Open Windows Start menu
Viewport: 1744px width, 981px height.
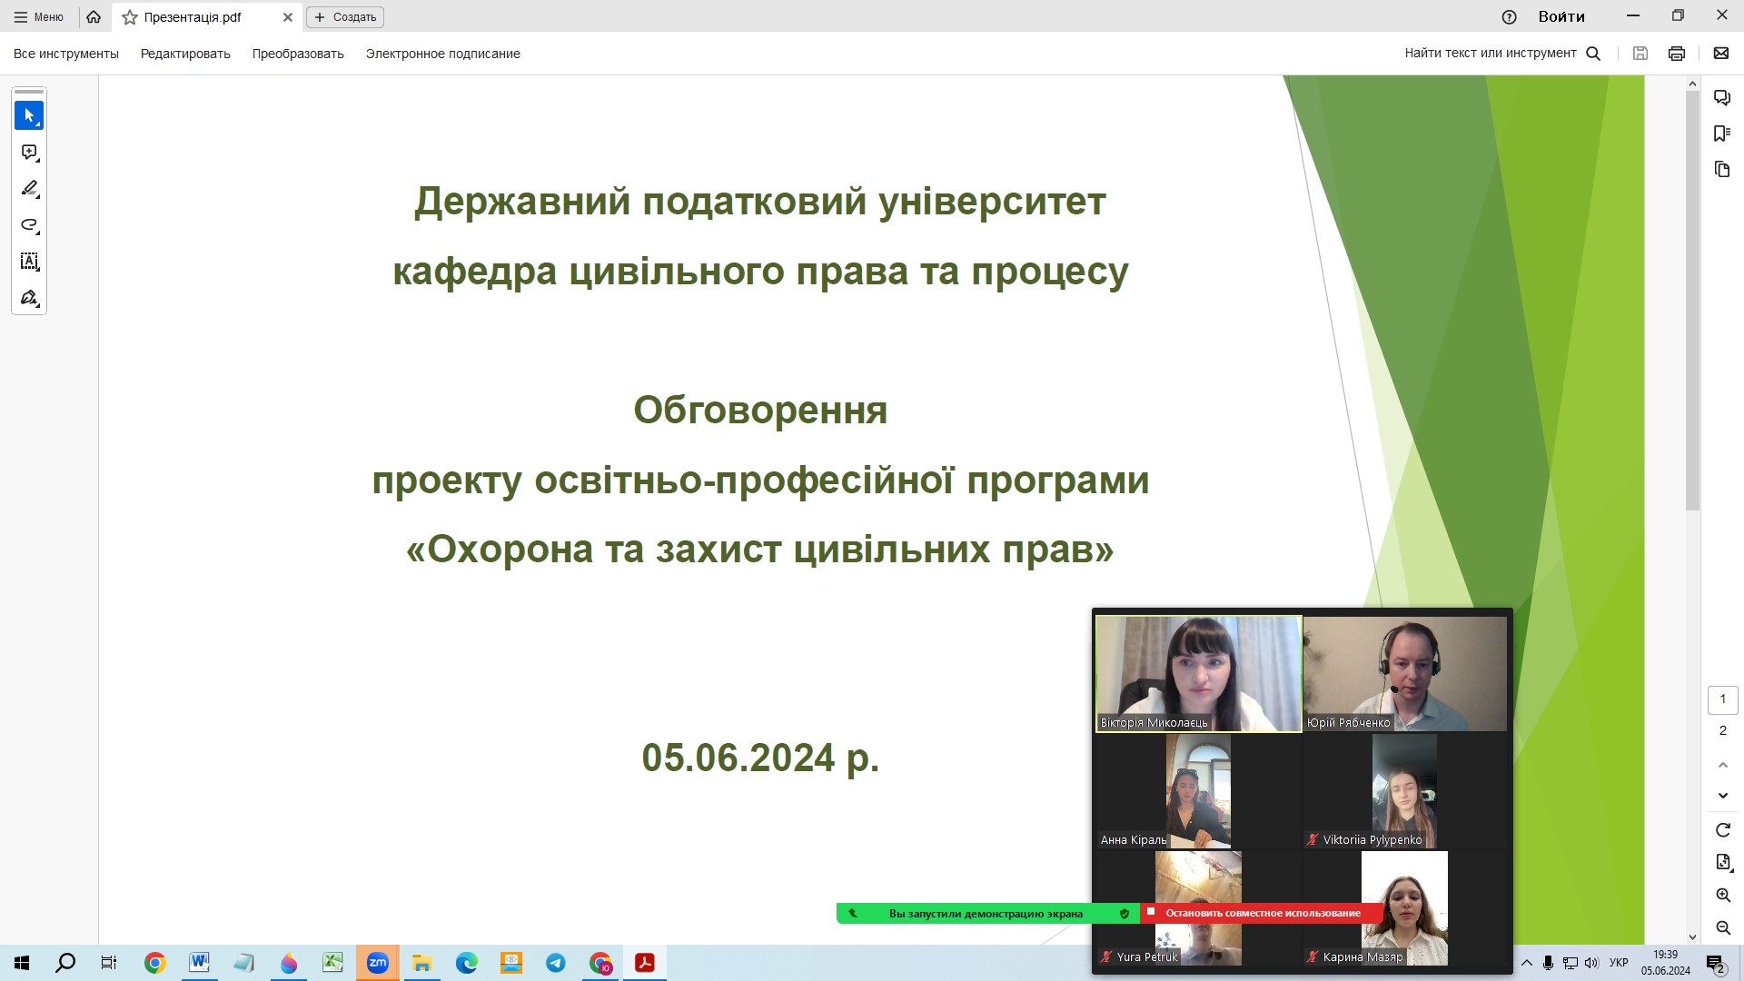[x=22, y=963]
